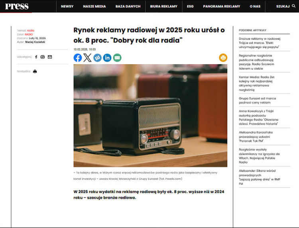Image resolution: width=299 pixels, height=228 pixels.
Task: Click the sidebar envelope email icon
Action: 50,57
